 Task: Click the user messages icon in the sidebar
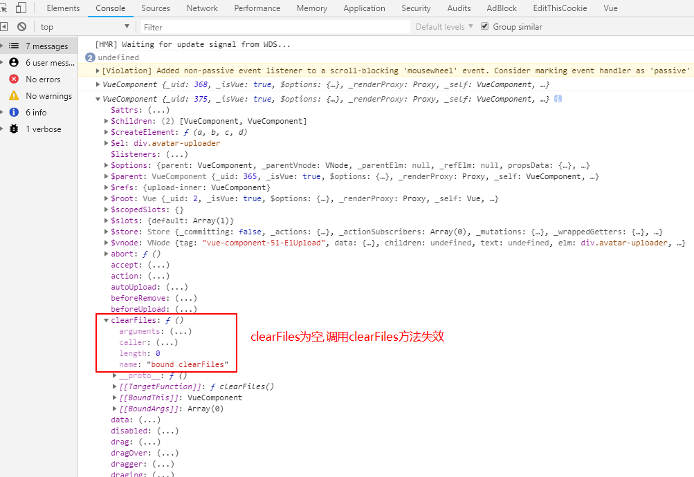point(15,62)
